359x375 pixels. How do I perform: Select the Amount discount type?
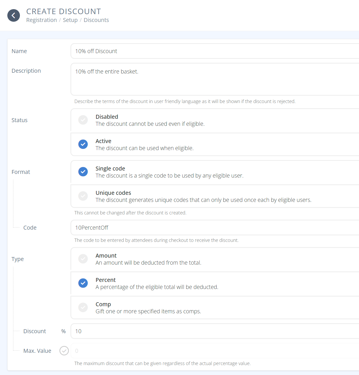(83, 259)
